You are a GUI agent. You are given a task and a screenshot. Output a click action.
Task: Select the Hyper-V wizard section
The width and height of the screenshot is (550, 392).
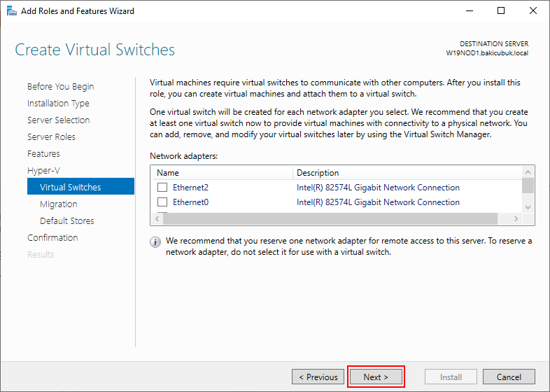(x=43, y=171)
